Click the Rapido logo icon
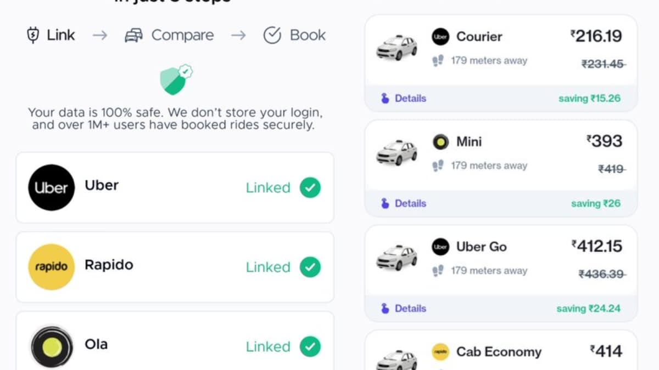Screen dimensions: 659x370 [51, 267]
